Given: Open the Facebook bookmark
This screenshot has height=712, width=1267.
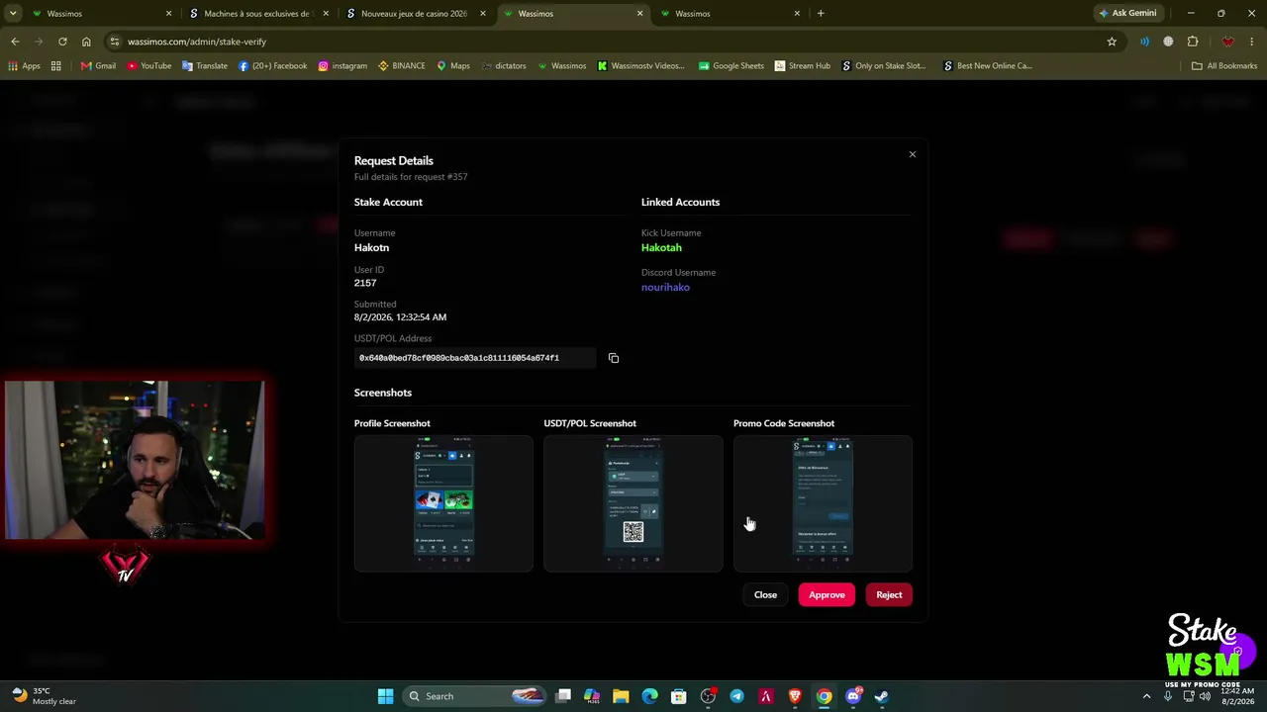Looking at the screenshot, I should (x=272, y=66).
